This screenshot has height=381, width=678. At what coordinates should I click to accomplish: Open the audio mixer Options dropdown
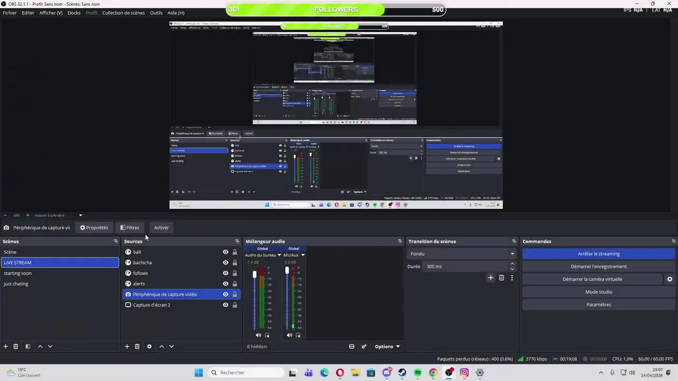click(x=387, y=347)
